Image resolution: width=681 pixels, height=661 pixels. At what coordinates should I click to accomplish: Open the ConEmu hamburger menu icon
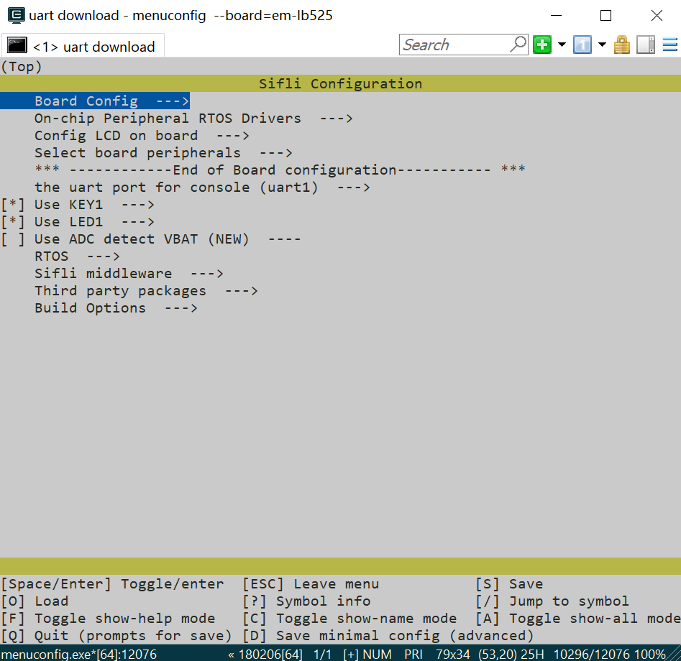coord(670,45)
